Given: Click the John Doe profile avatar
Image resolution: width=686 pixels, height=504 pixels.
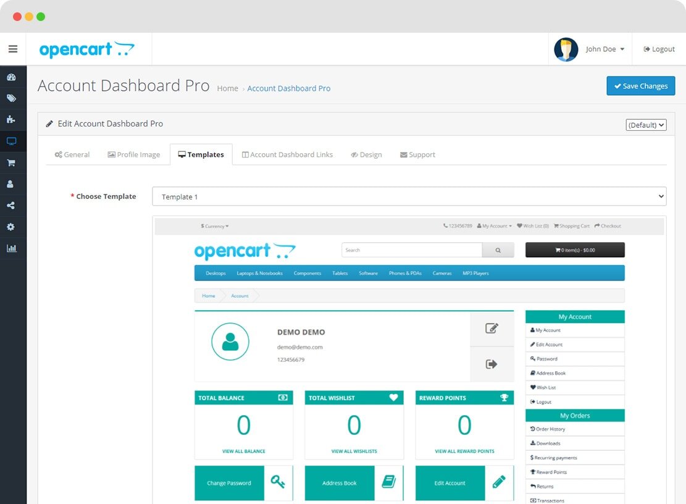Looking at the screenshot, I should pos(566,49).
